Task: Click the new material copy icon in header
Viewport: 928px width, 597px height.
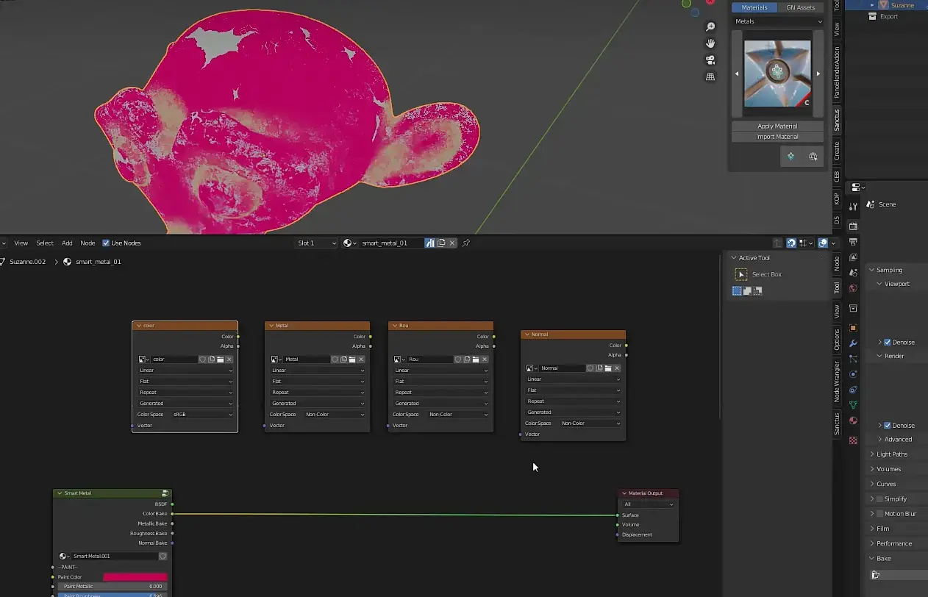Action: (x=442, y=243)
